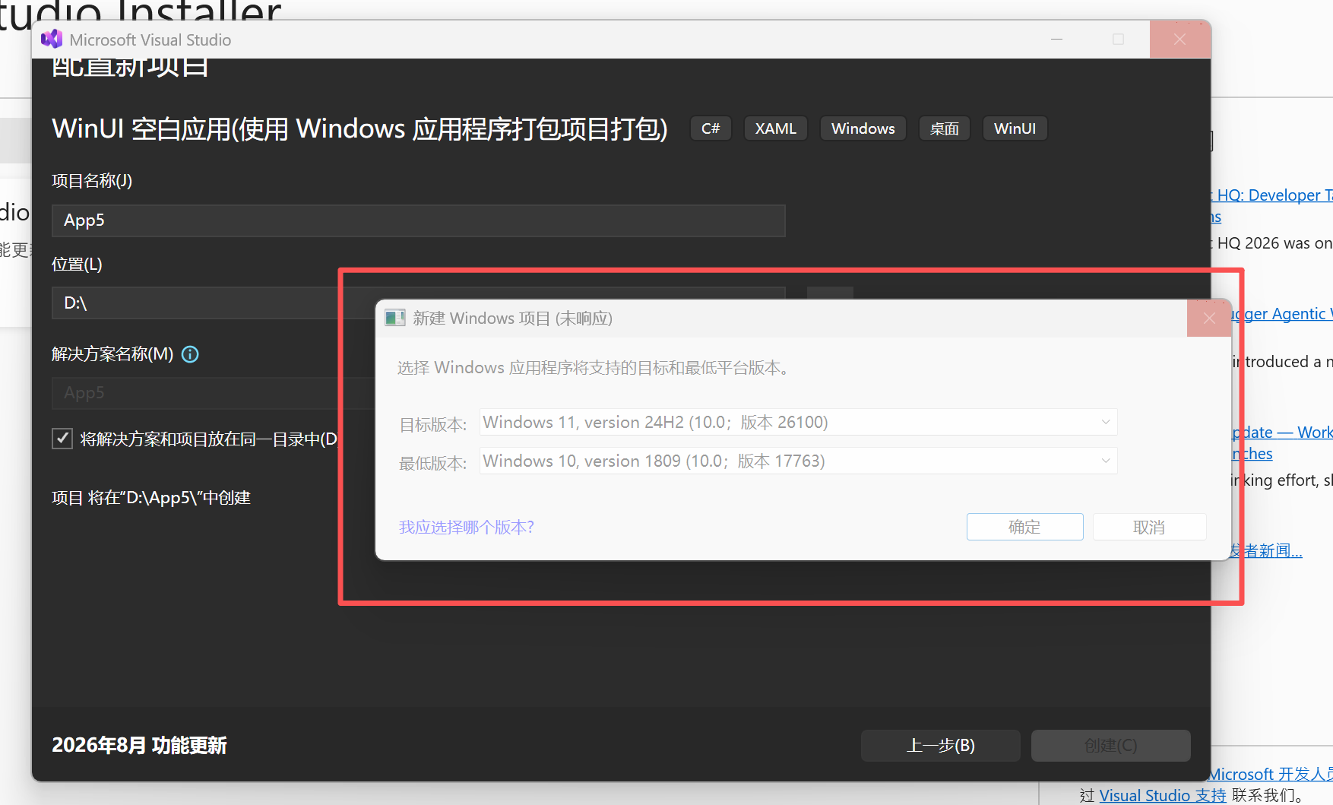Open the 我应选择哪个版本? help link

pyautogui.click(x=467, y=527)
